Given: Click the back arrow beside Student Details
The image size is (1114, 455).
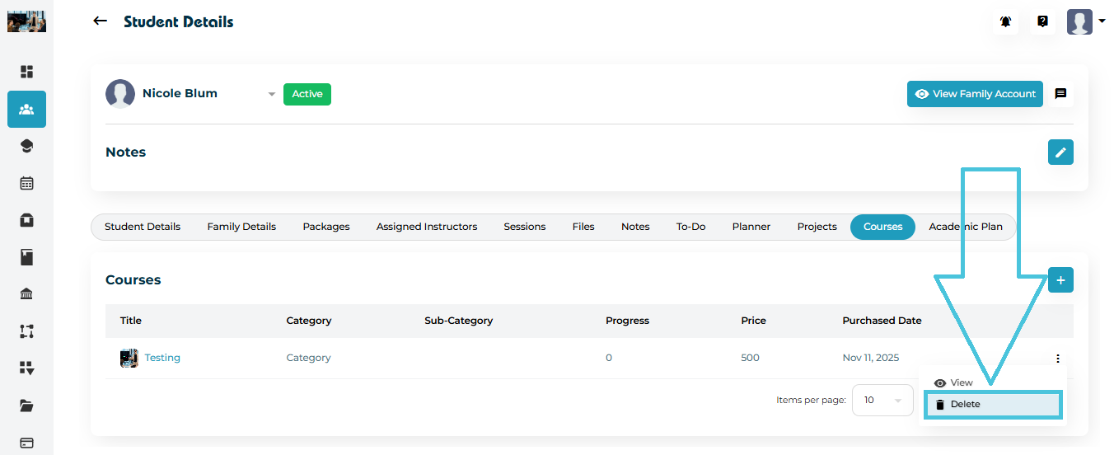Looking at the screenshot, I should [x=101, y=21].
